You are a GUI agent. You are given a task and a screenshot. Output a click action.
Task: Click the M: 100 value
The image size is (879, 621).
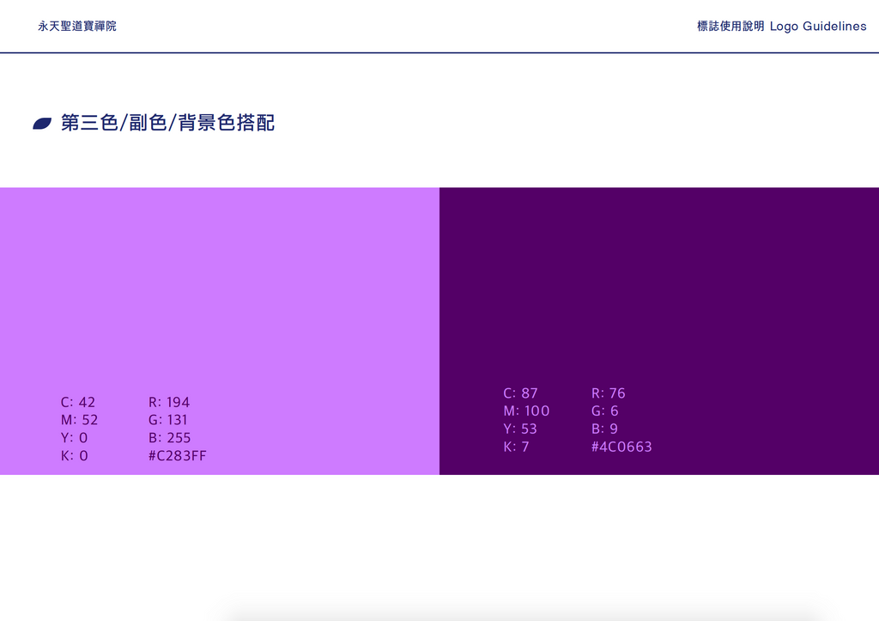point(526,411)
